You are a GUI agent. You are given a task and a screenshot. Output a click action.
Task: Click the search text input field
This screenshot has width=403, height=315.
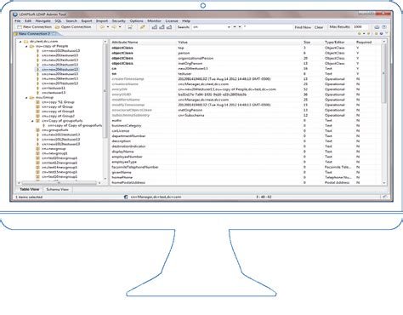[268, 27]
